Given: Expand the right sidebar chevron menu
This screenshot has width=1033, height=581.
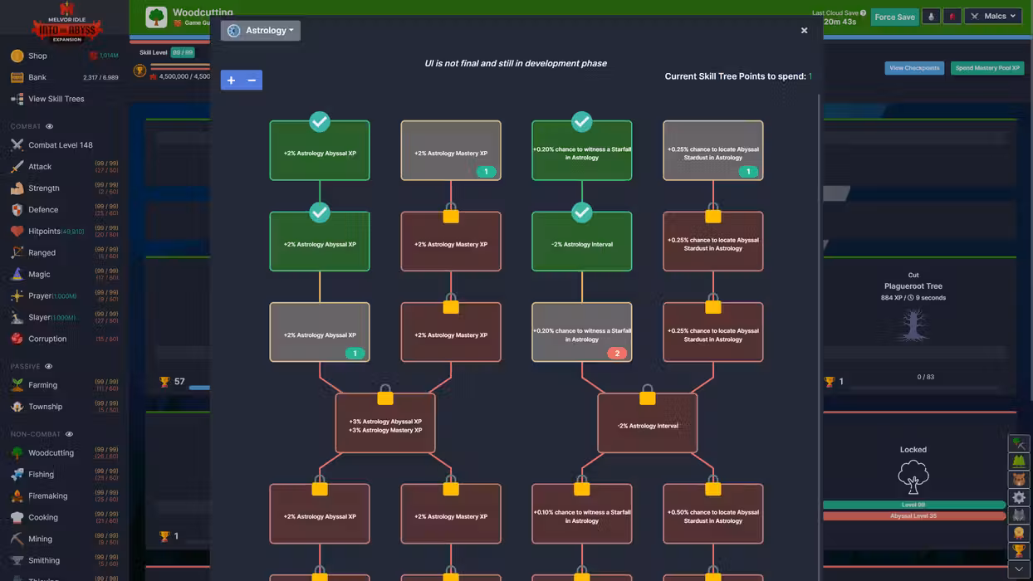Looking at the screenshot, I should (x=1019, y=569).
